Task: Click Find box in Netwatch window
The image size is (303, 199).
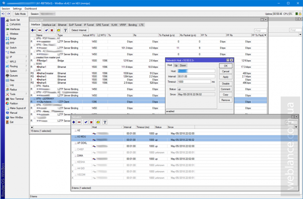Action: (291, 122)
